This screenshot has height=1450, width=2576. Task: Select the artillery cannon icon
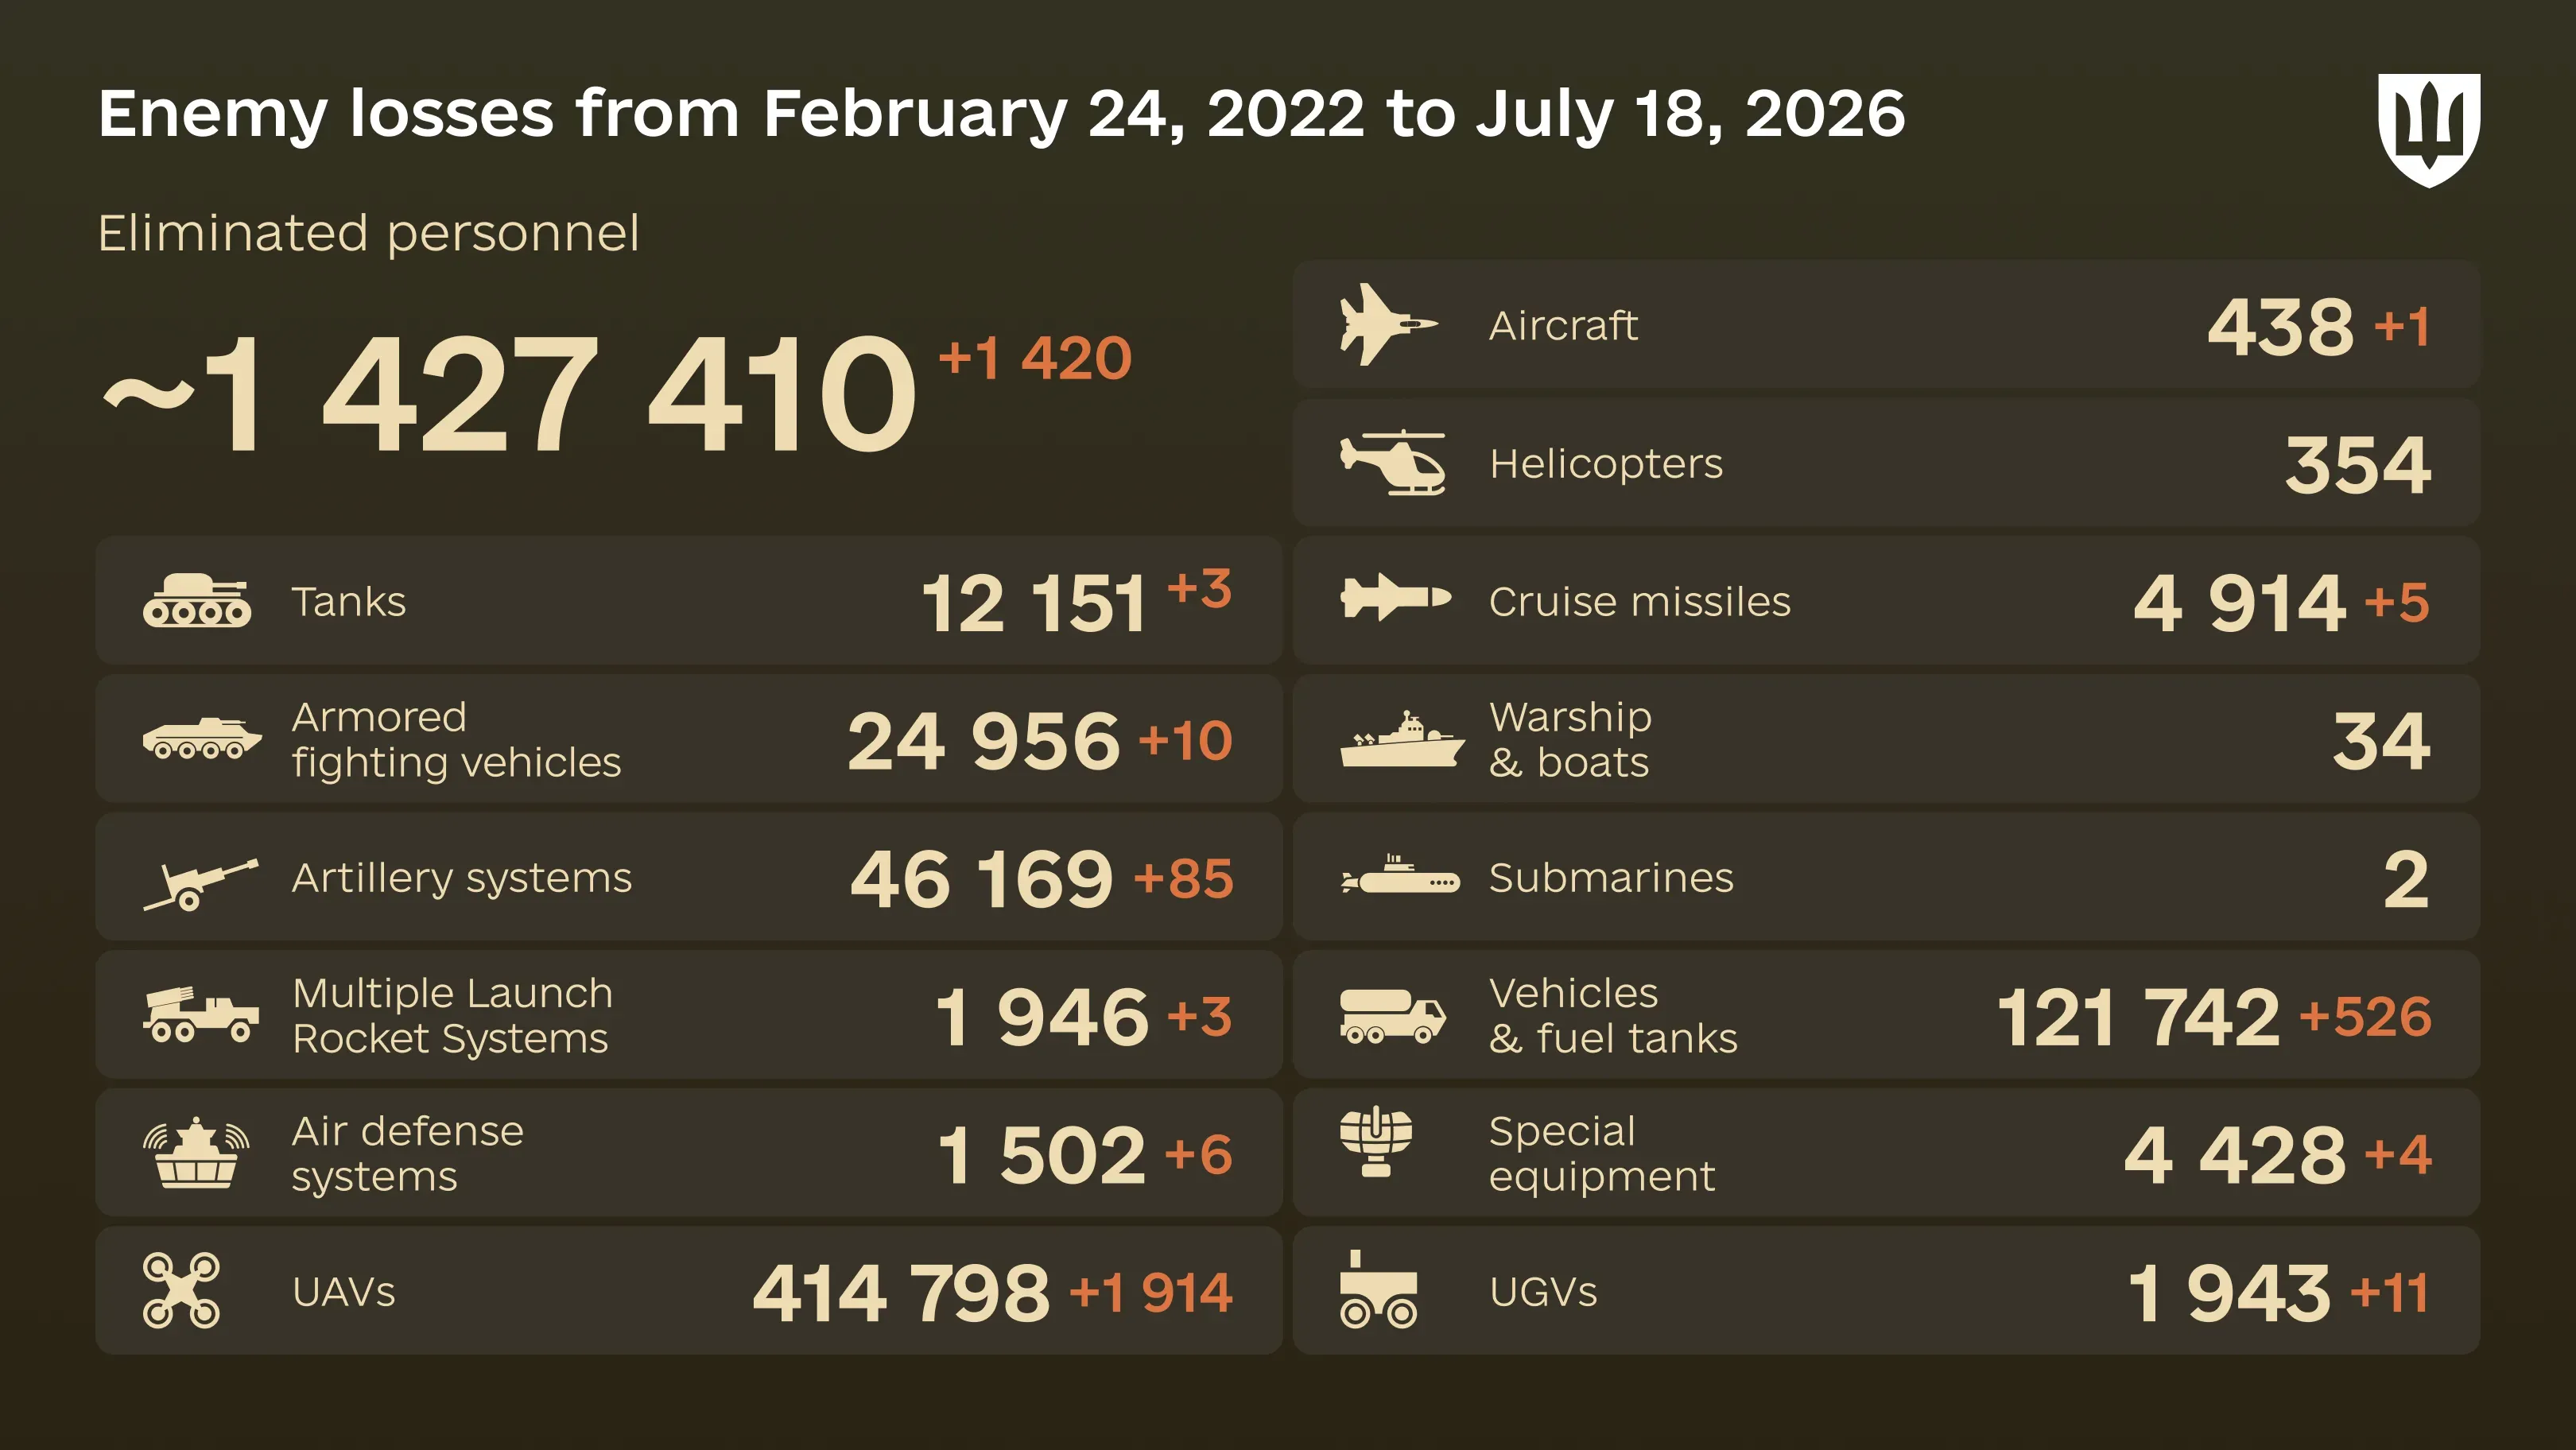(x=200, y=884)
